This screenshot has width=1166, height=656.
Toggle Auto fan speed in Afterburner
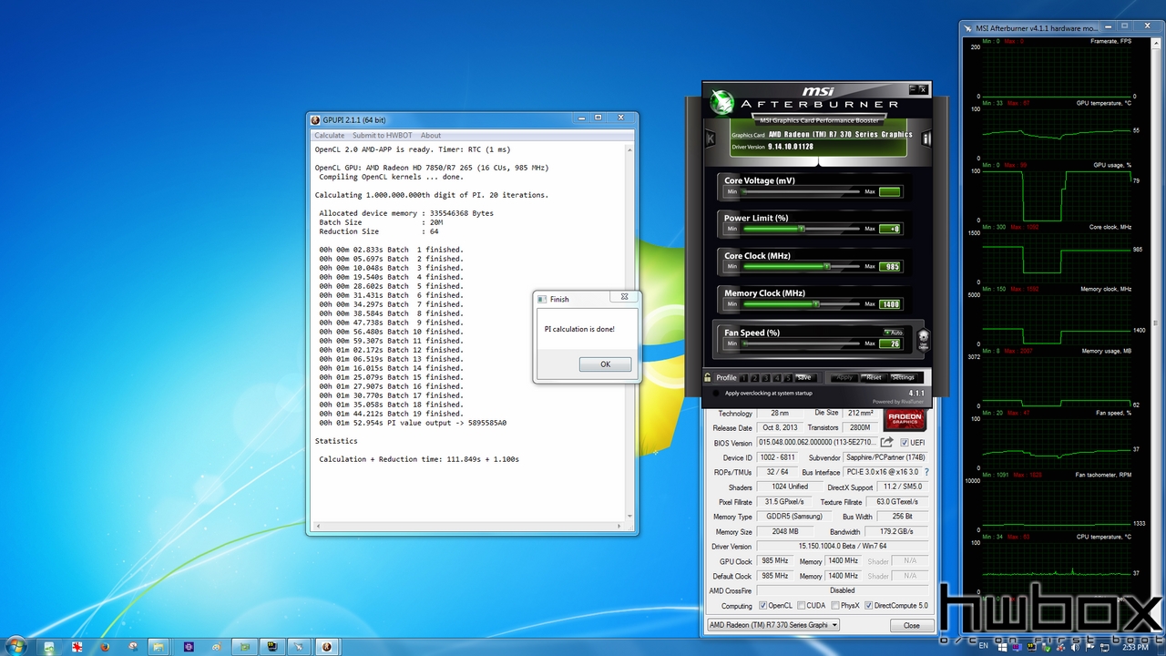[x=892, y=333]
